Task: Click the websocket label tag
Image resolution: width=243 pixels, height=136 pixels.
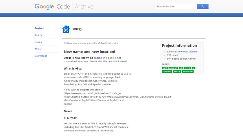Action: [188, 72]
